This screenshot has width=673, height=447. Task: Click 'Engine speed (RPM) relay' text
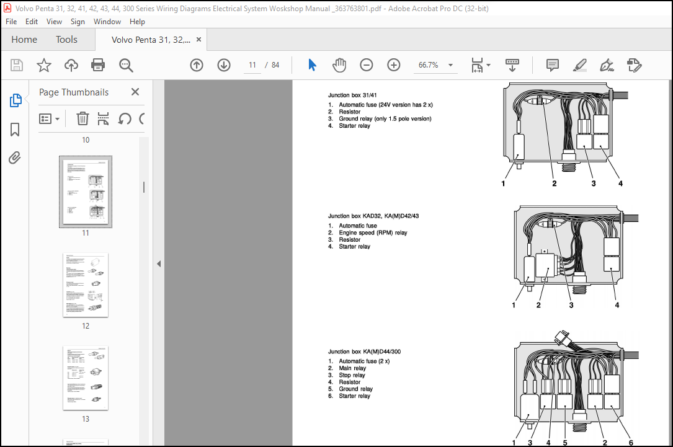[x=373, y=232]
